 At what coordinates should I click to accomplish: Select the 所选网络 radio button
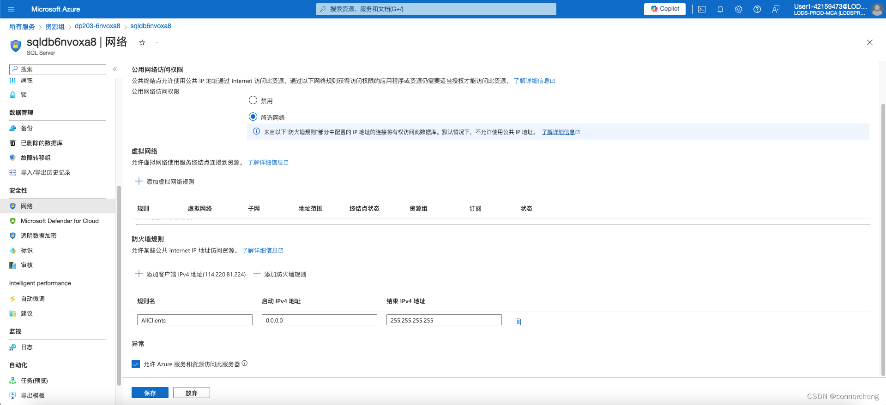click(253, 117)
